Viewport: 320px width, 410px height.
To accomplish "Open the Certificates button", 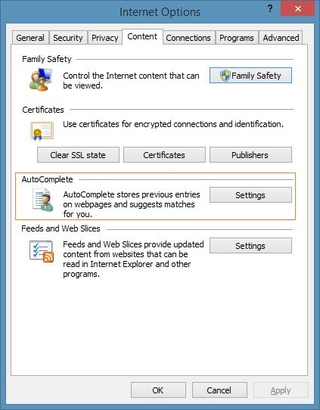I will (x=164, y=155).
